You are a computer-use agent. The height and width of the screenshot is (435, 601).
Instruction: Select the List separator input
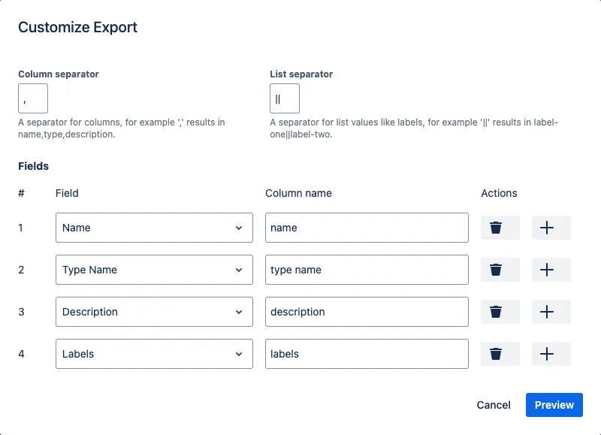pos(284,98)
